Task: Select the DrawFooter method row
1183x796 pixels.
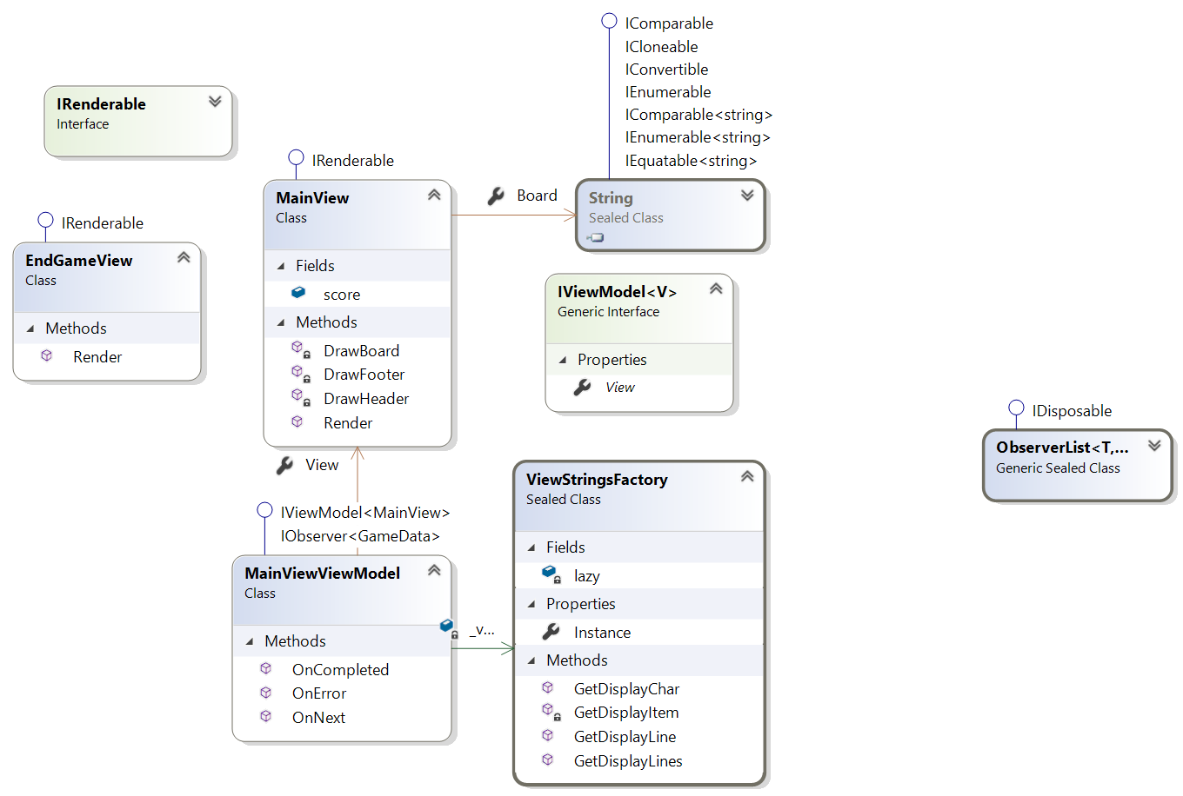Action: [358, 375]
